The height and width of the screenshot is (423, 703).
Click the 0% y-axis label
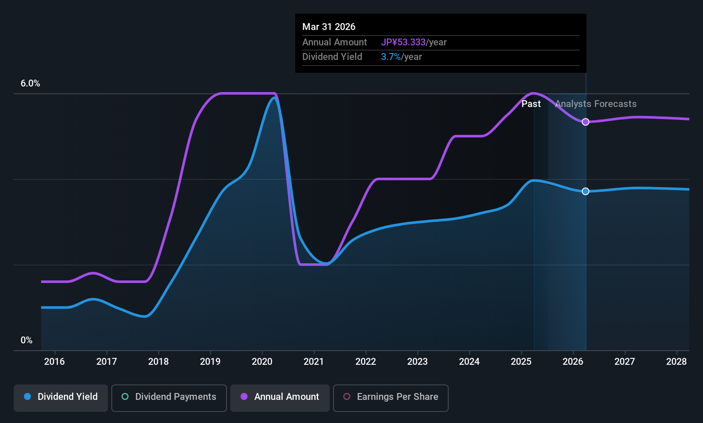tap(27, 340)
